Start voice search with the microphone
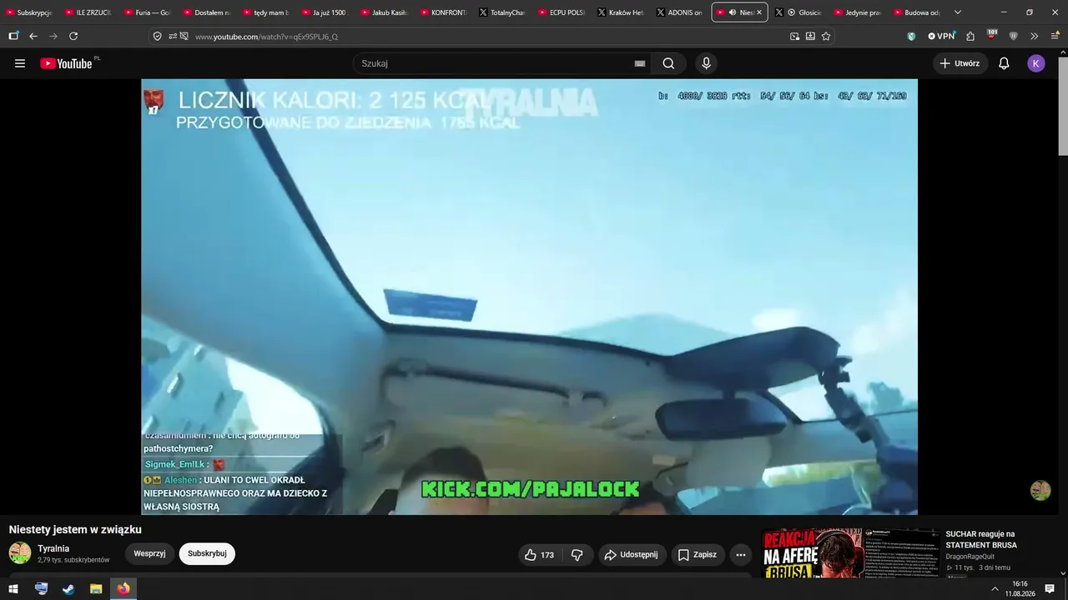Viewport: 1068px width, 600px height. (x=706, y=63)
